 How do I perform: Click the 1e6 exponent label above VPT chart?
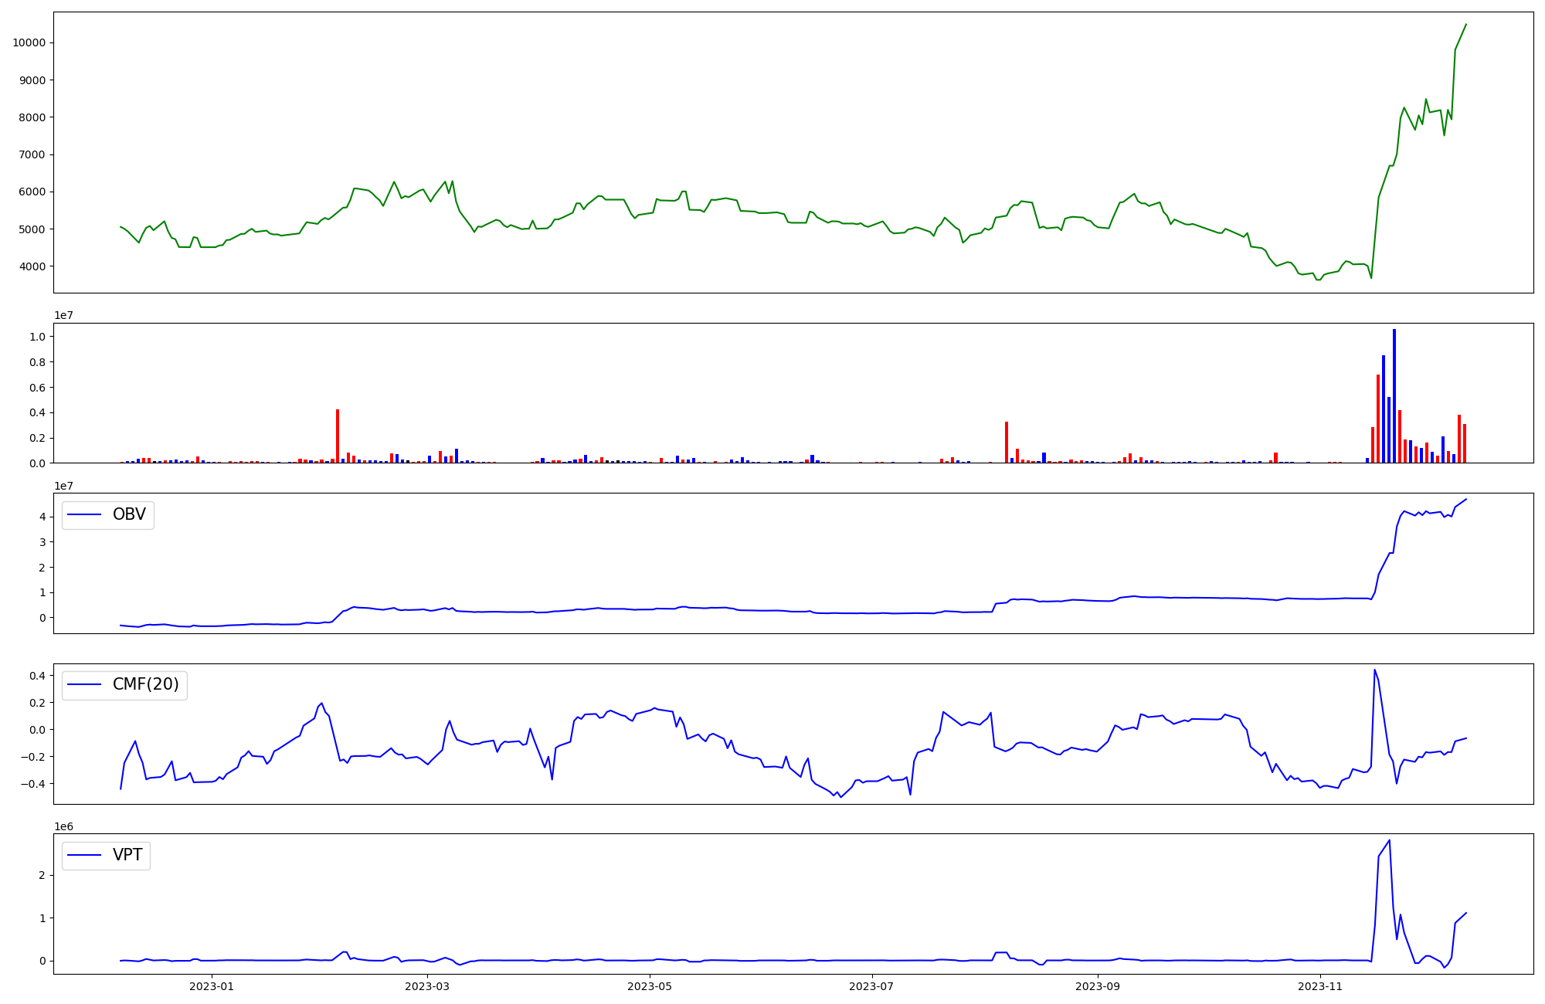pyautogui.click(x=63, y=827)
